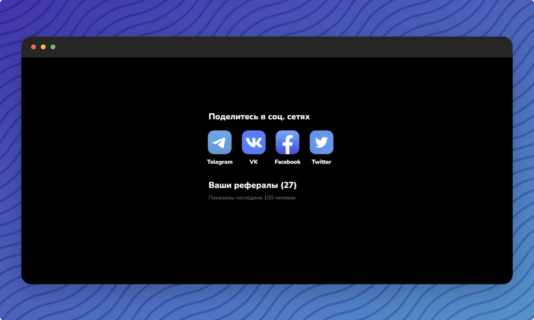Screen dimensions: 534x320
Task: Click the Telegram label
Action: pos(220,162)
